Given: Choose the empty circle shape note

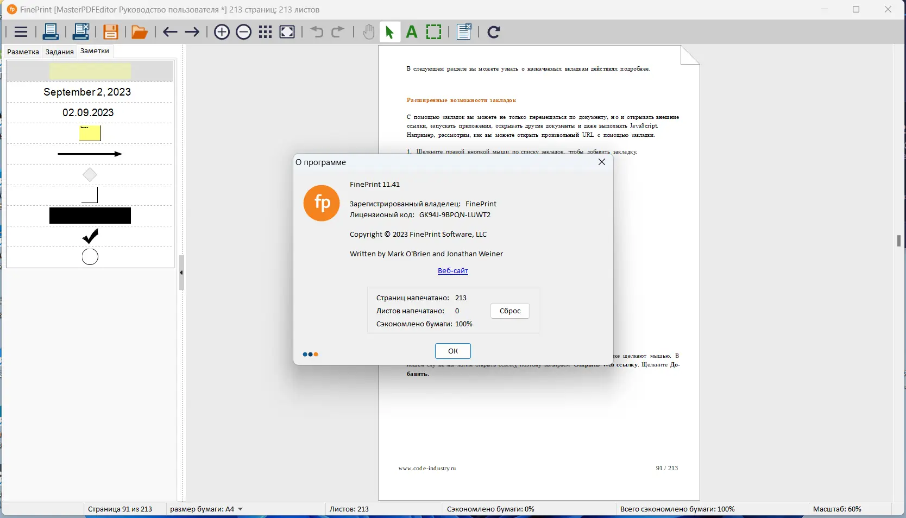Looking at the screenshot, I should pyautogui.click(x=90, y=257).
